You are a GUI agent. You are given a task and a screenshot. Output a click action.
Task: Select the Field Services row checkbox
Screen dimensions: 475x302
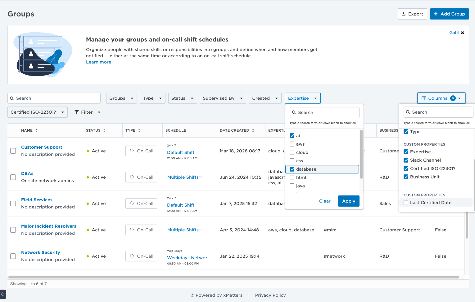pyautogui.click(x=13, y=204)
